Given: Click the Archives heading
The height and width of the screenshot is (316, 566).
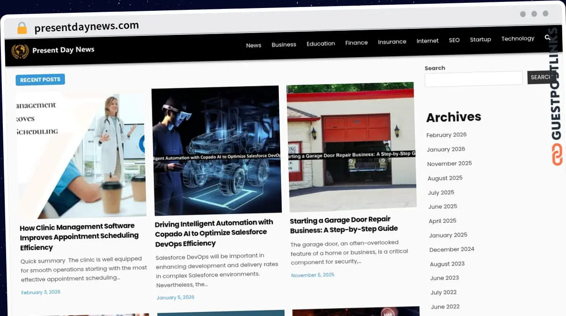Looking at the screenshot, I should [454, 117].
